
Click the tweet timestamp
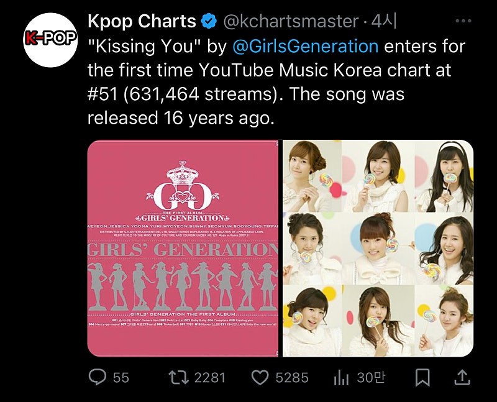383,22
